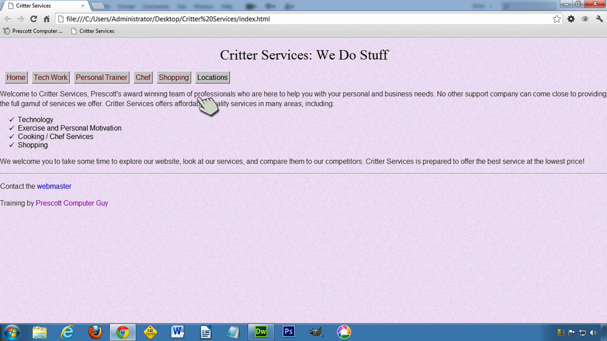This screenshot has width=607, height=341.
Task: Click the Locations navigation button
Action: [x=212, y=77]
